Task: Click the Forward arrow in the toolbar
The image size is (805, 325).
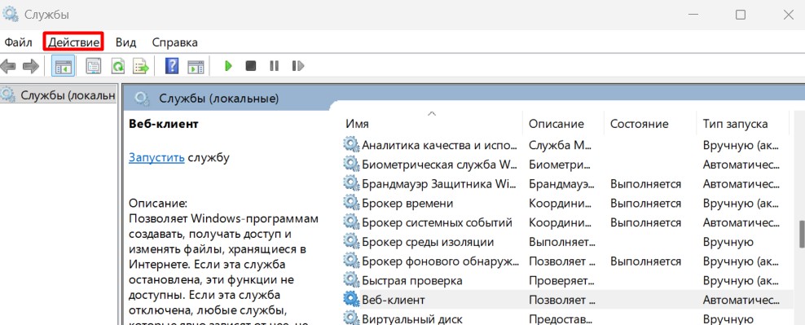Action: (x=31, y=66)
